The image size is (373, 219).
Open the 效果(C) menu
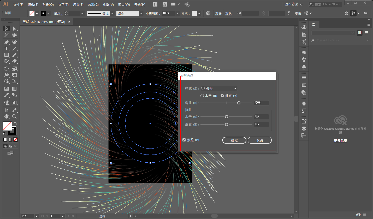coord(93,5)
